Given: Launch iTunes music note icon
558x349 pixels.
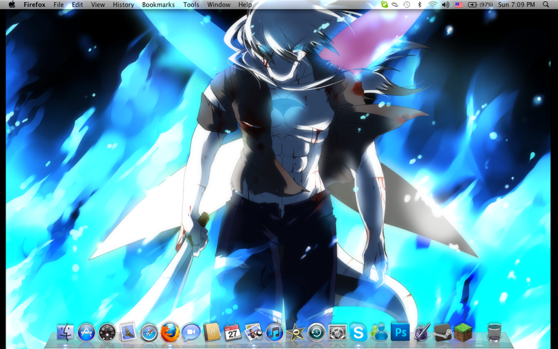Looking at the screenshot, I should [x=275, y=333].
